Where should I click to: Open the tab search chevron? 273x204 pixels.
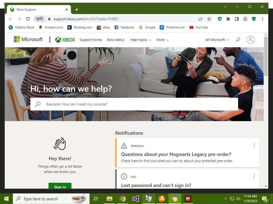(x=225, y=7)
